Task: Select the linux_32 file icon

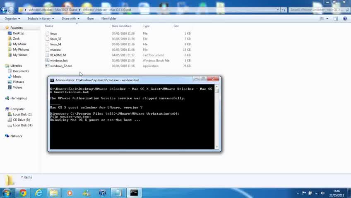Action: (47, 39)
